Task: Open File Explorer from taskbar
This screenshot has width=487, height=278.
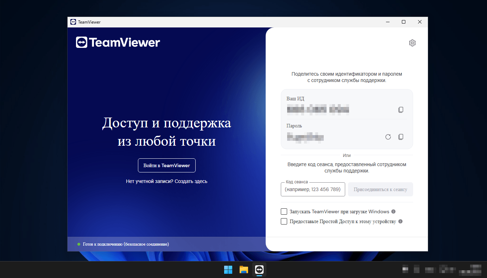Action: point(244,270)
